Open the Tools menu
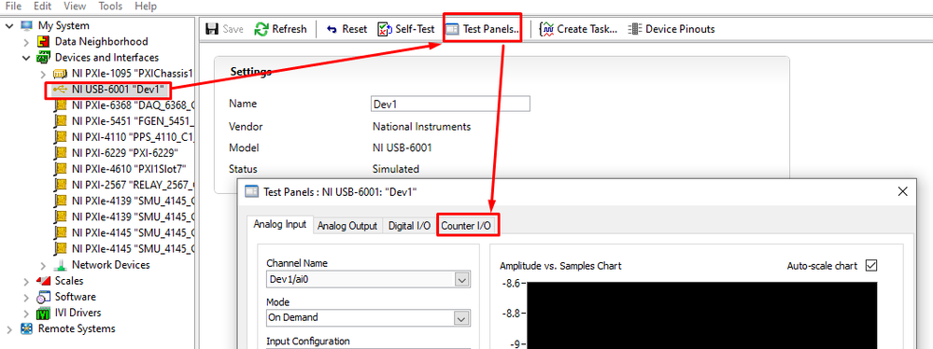Viewport: 933px width, 349px height. pyautogui.click(x=111, y=7)
